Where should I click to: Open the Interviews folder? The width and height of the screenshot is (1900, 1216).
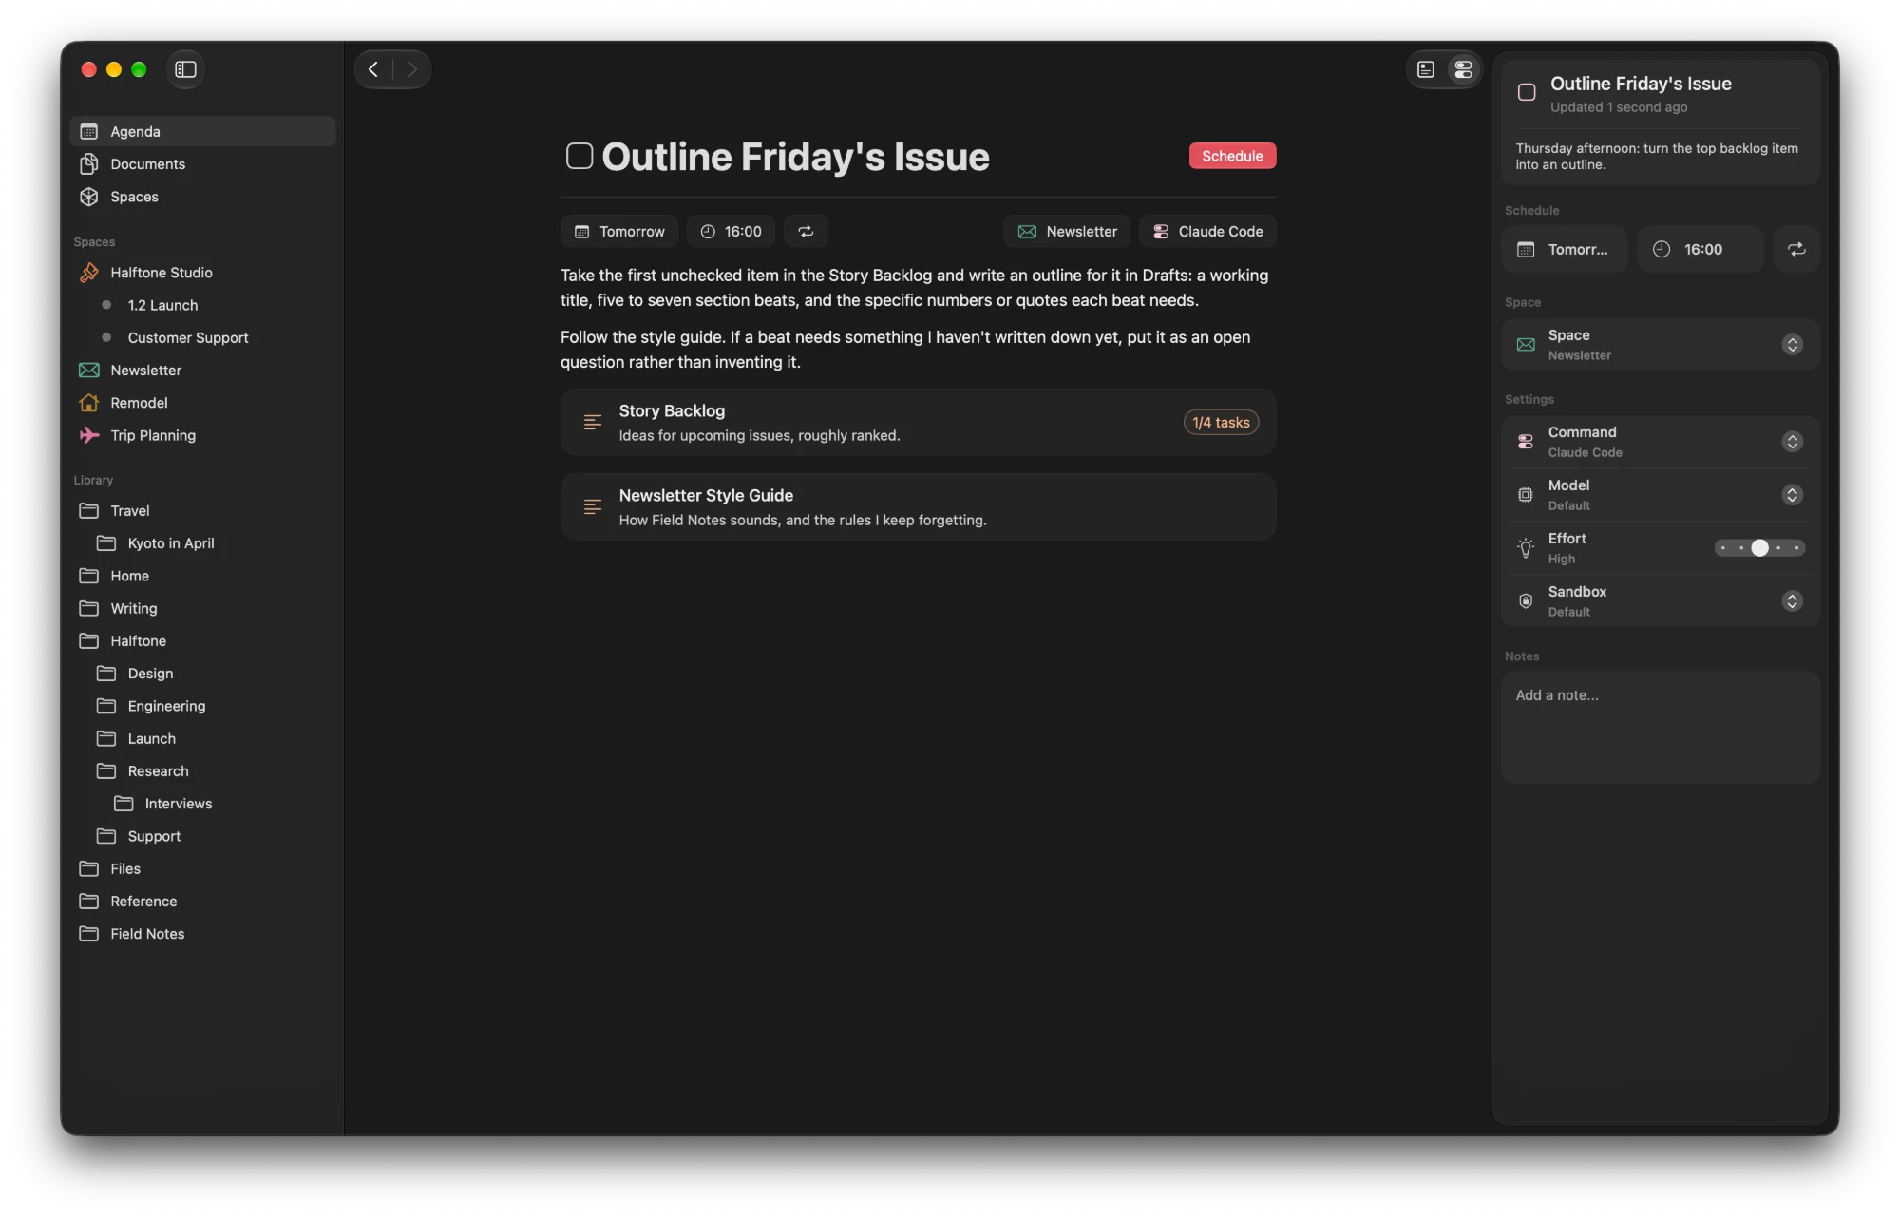pos(202,804)
